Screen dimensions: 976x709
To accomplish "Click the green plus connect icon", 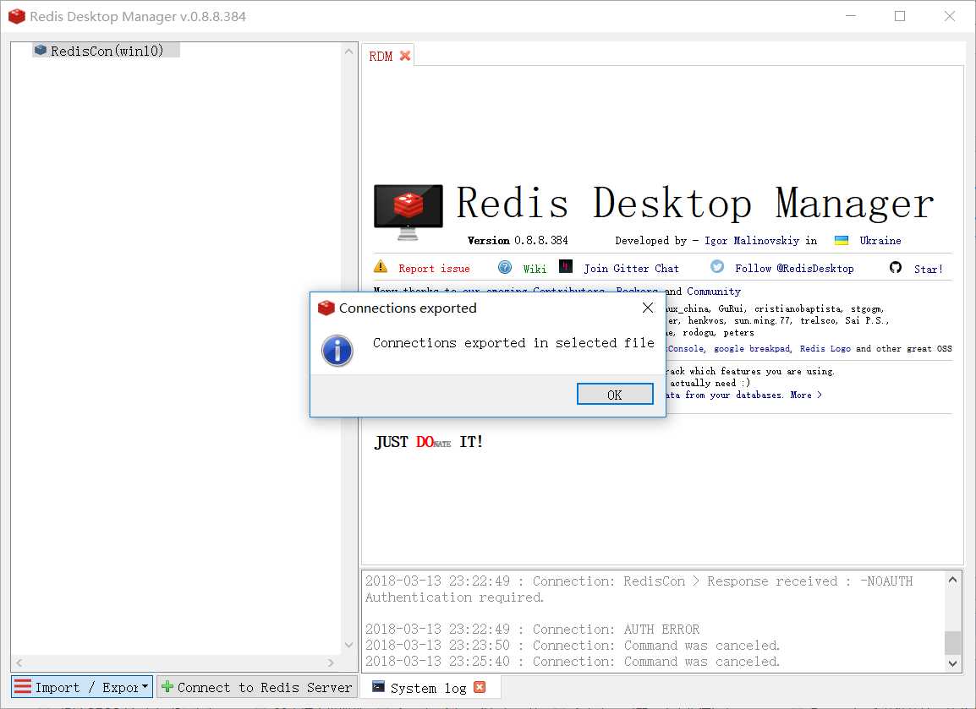I will pos(167,687).
